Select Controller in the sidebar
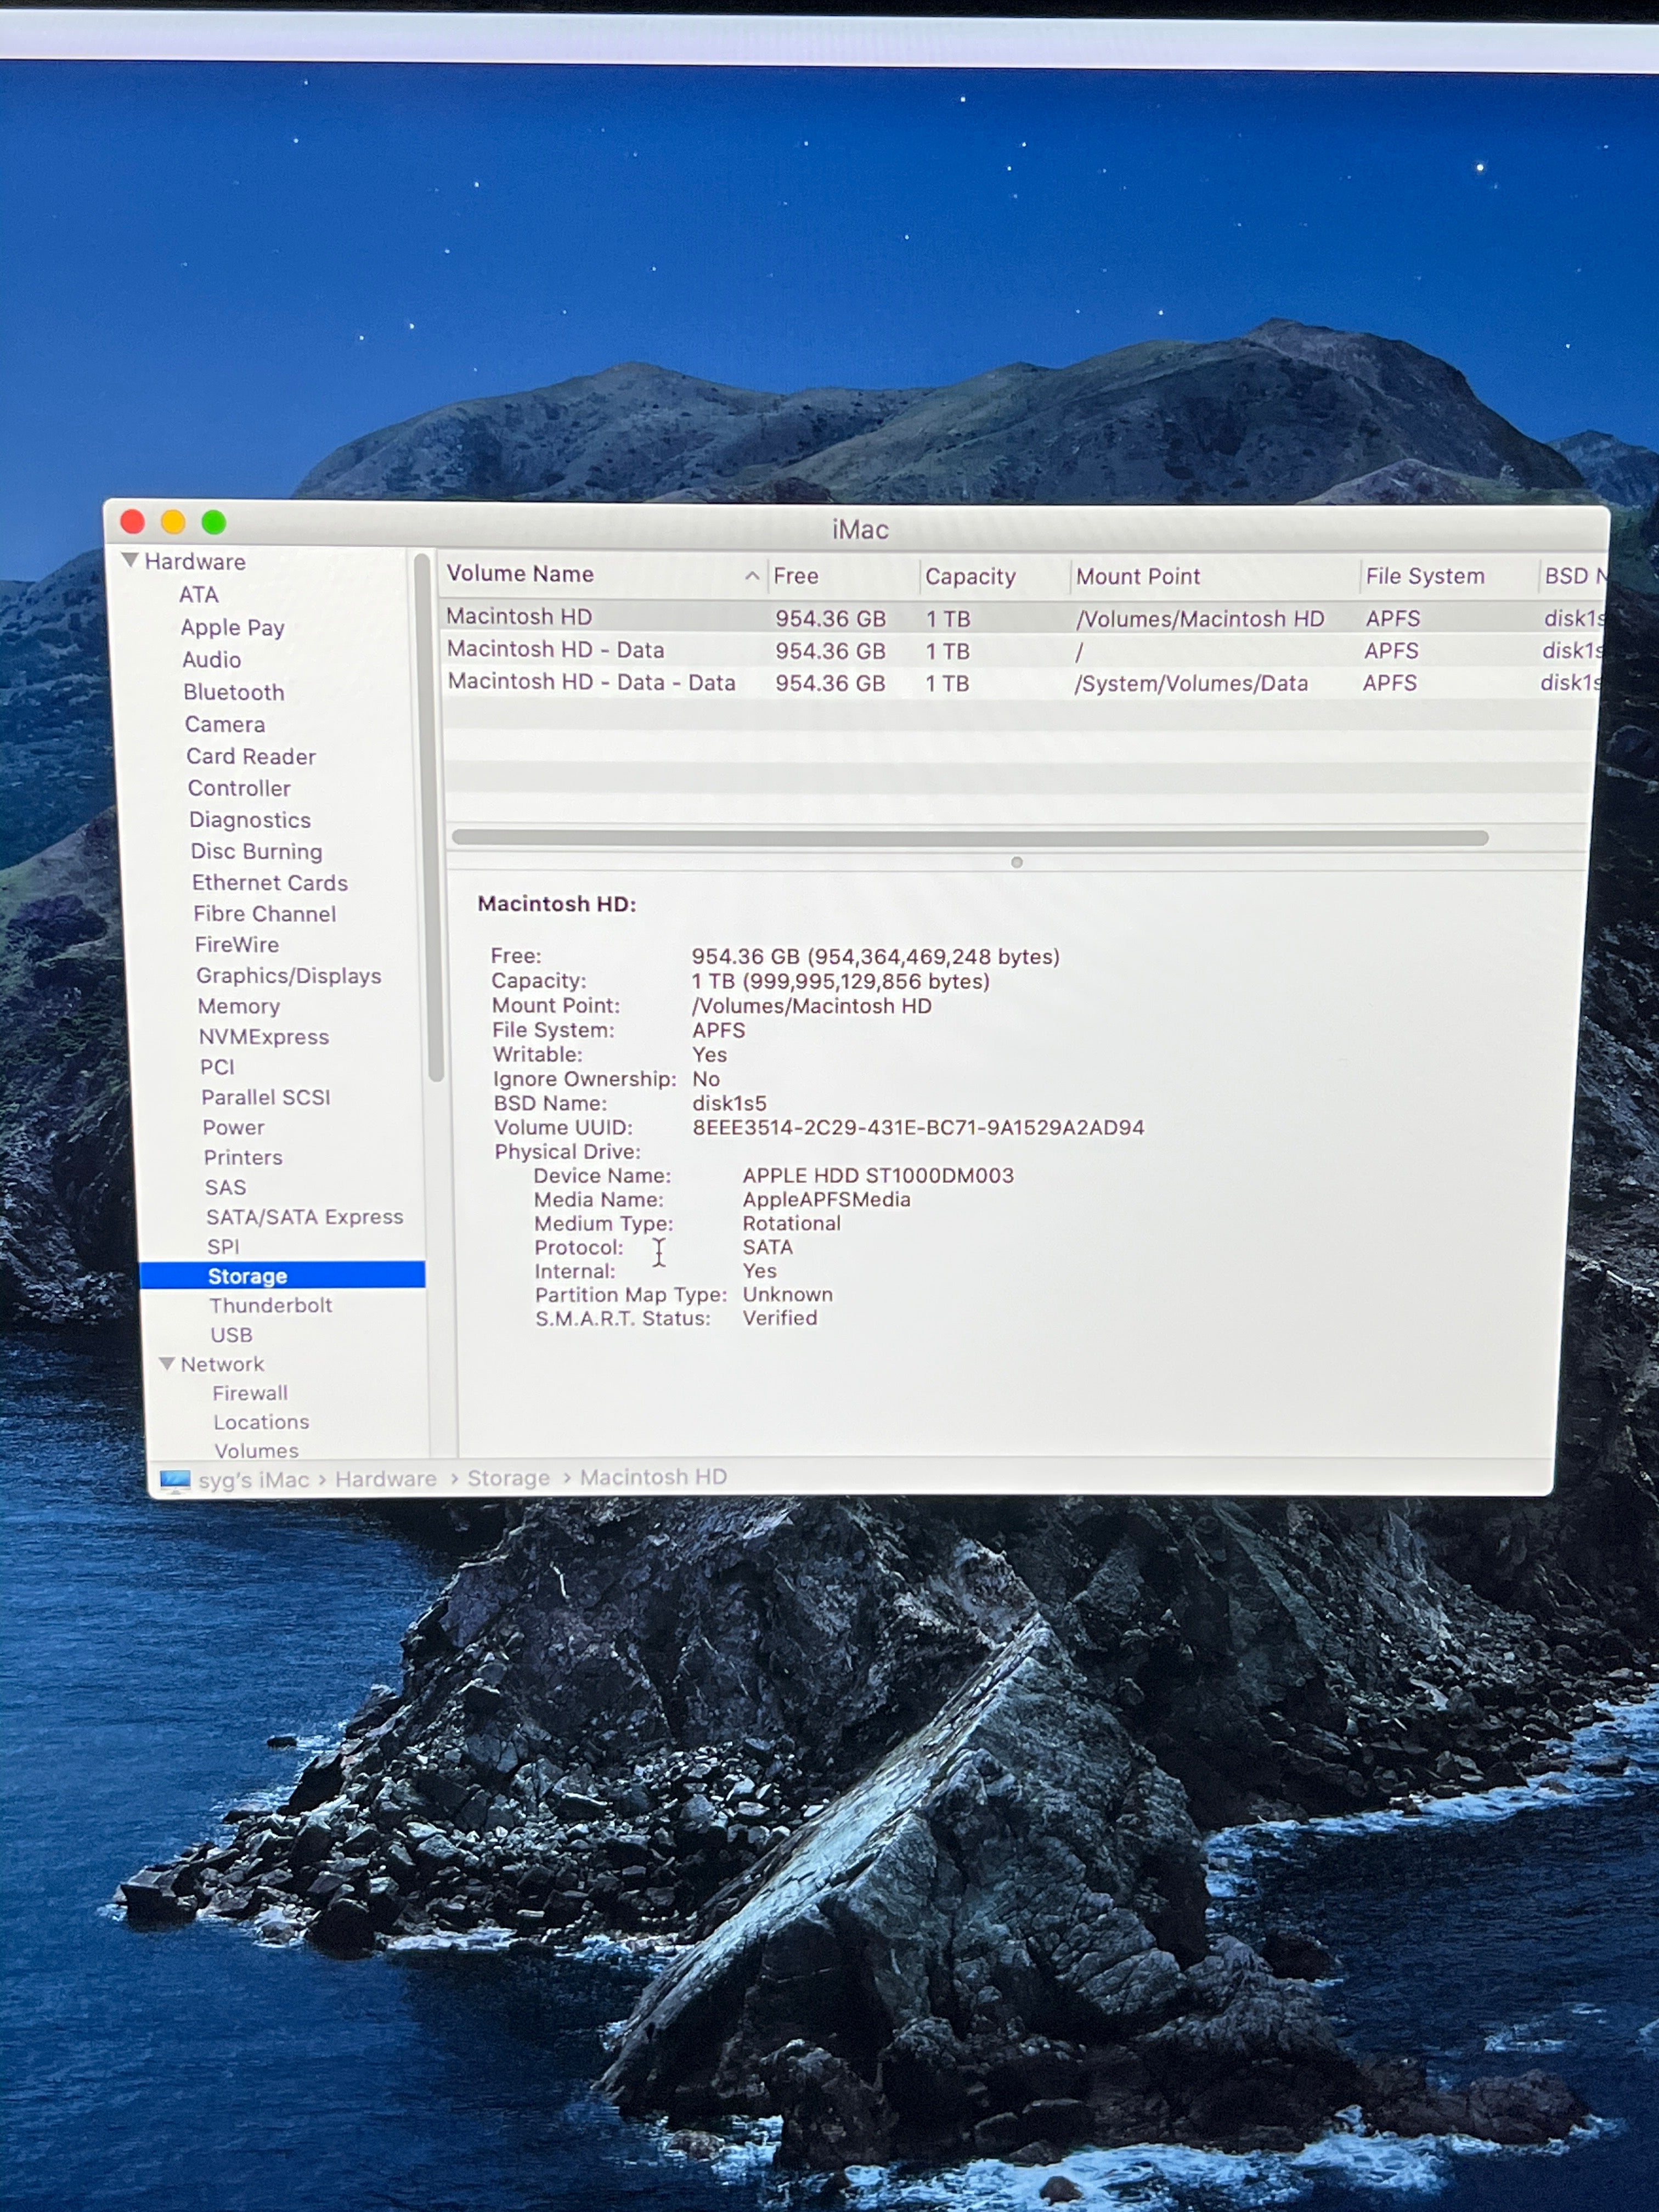Image resolution: width=1659 pixels, height=2212 pixels. tap(239, 788)
